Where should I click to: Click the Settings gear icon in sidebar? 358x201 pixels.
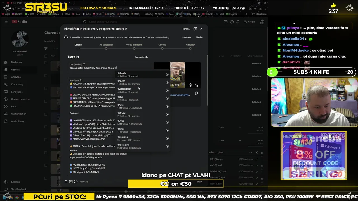click(6, 182)
